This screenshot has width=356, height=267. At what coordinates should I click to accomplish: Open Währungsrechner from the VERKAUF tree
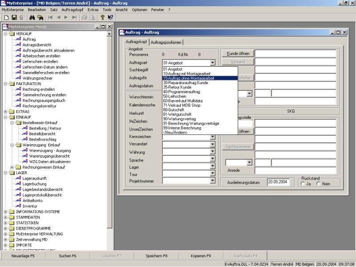tap(37, 78)
